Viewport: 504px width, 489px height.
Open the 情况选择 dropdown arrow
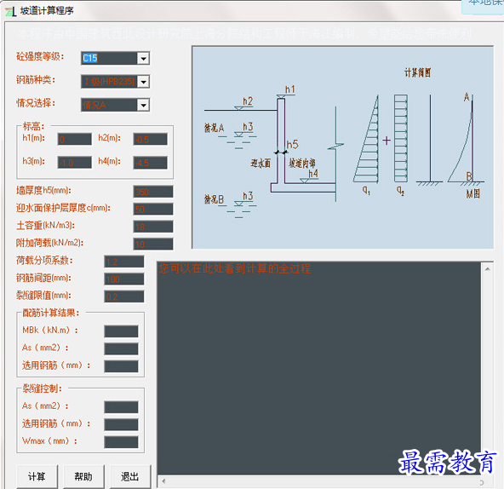143,105
